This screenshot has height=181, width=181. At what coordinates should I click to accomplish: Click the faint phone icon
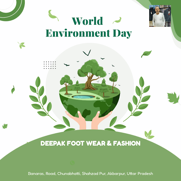coord(72,163)
